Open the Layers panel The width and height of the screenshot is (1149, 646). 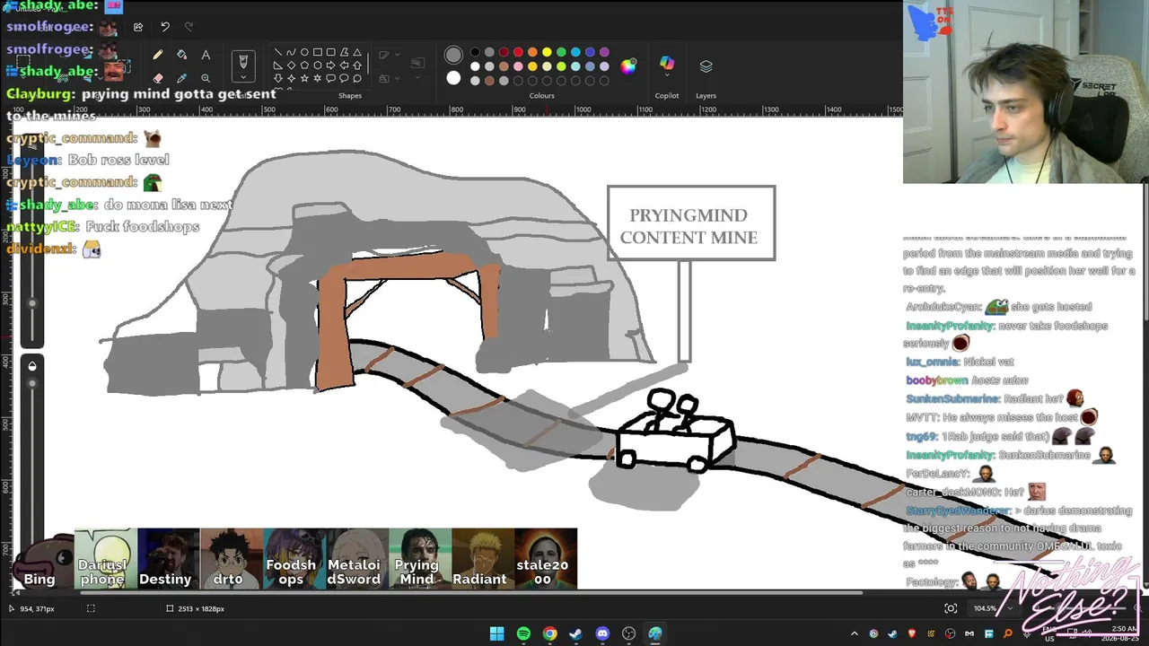point(706,66)
